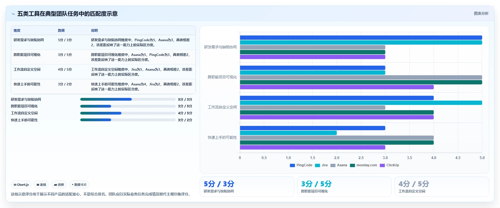Click the 跨职能项目可视化 chart axis label
The image size is (500, 208).
(x=222, y=77)
